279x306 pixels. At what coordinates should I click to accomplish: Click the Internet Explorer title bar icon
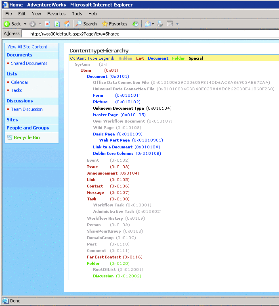tap(5, 5)
